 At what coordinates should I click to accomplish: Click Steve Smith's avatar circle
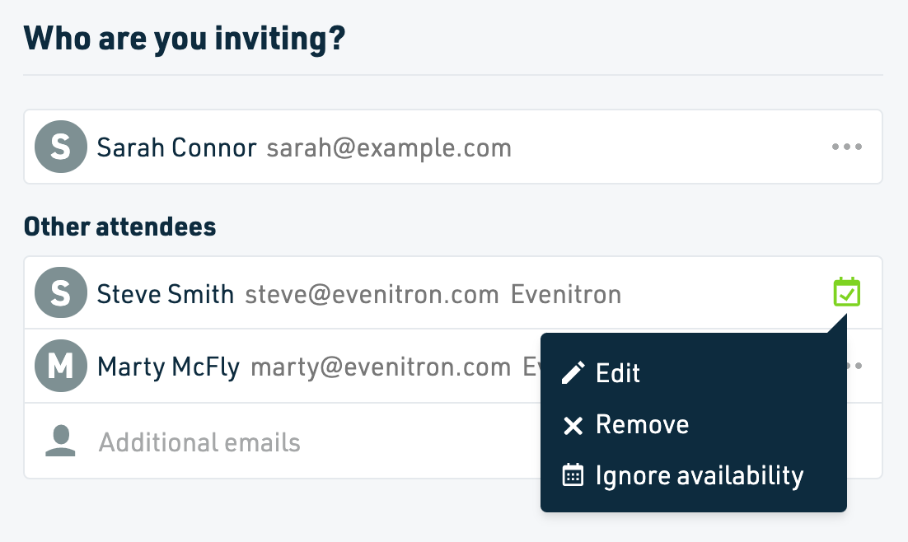click(x=61, y=292)
